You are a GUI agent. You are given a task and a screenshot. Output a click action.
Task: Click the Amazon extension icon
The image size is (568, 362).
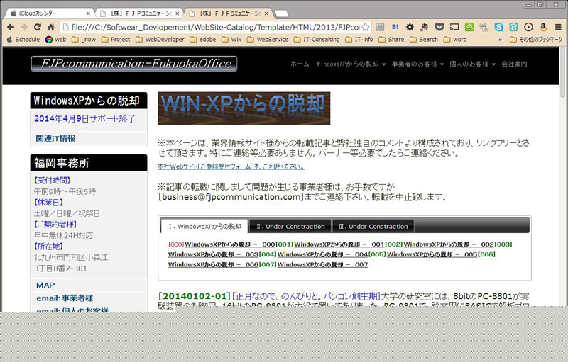point(543,27)
